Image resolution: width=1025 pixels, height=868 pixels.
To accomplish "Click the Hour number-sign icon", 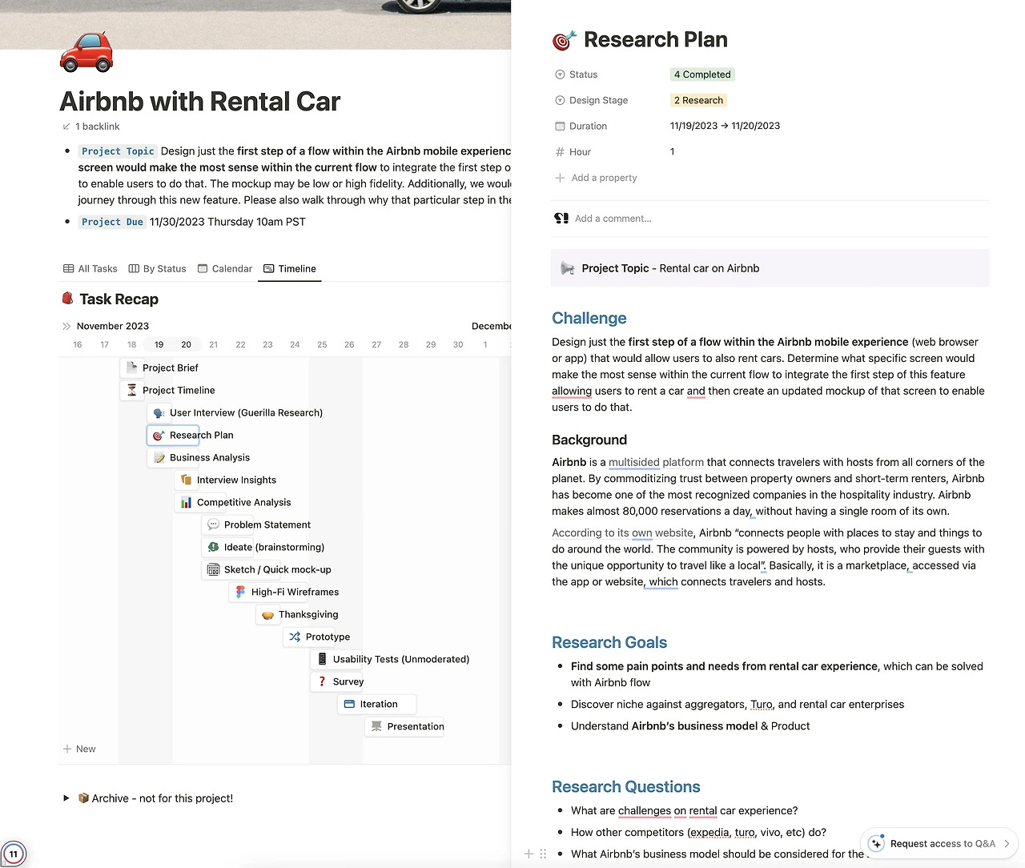I will click(560, 151).
